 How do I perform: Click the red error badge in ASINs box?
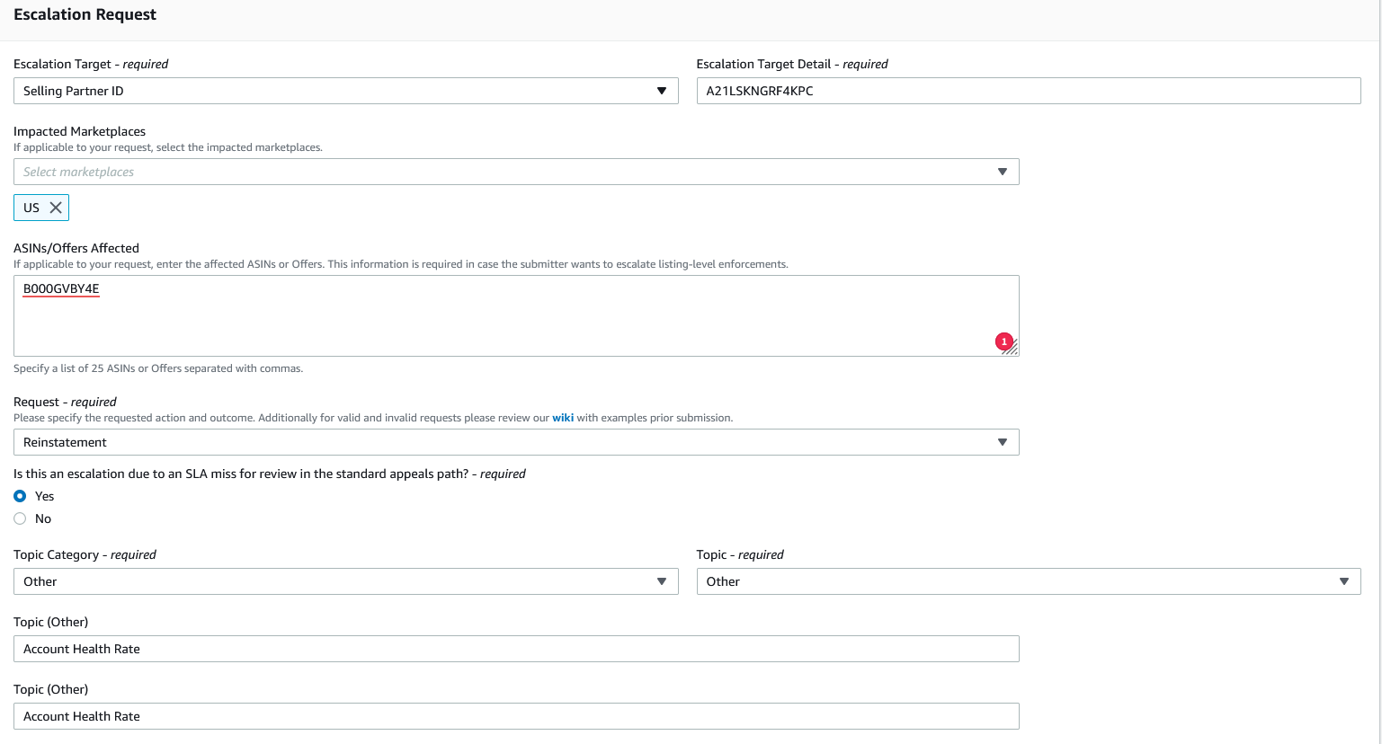point(1003,341)
